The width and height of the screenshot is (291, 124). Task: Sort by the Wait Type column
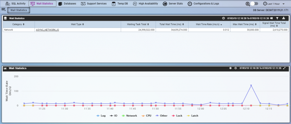[x=78, y=24]
